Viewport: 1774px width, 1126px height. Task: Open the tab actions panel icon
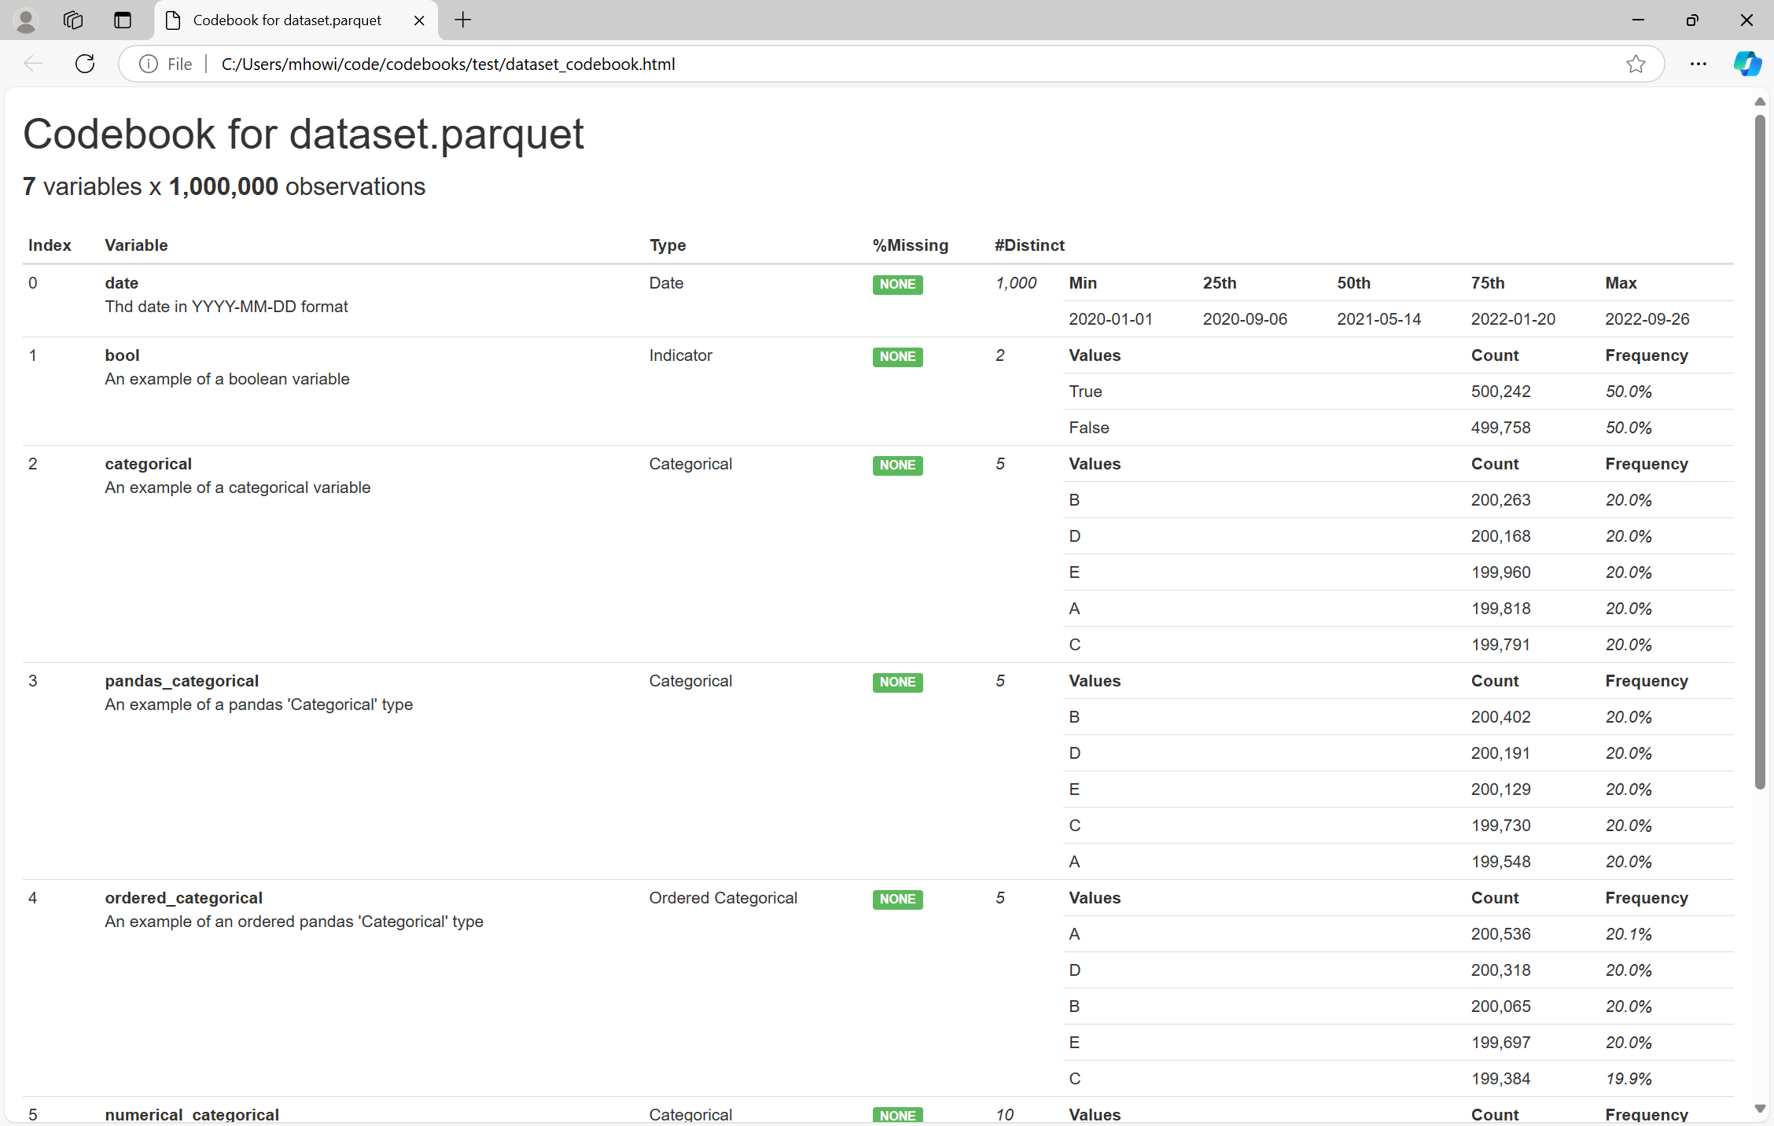tap(123, 20)
